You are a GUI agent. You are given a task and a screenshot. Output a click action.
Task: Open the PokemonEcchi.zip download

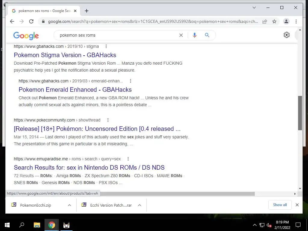click(35, 205)
